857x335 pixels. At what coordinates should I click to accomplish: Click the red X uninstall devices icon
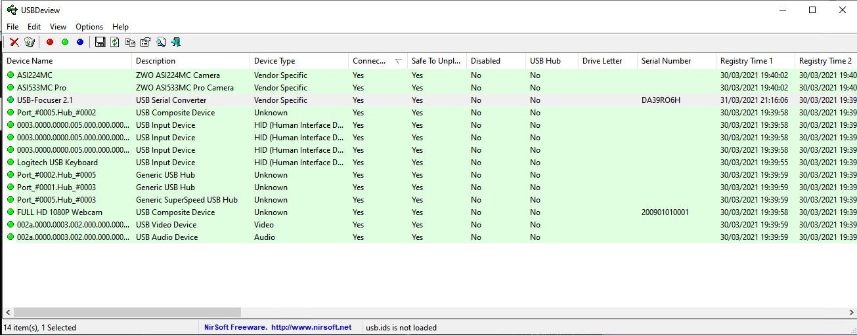click(x=14, y=42)
